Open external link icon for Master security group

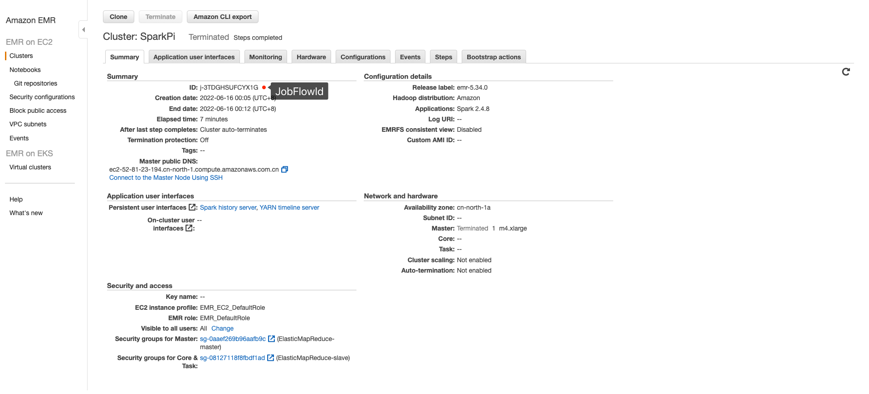click(x=271, y=339)
